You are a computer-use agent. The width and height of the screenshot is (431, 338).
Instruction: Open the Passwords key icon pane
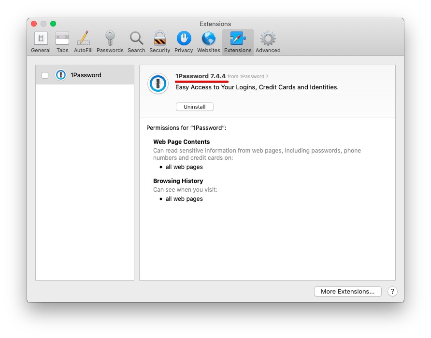point(110,42)
